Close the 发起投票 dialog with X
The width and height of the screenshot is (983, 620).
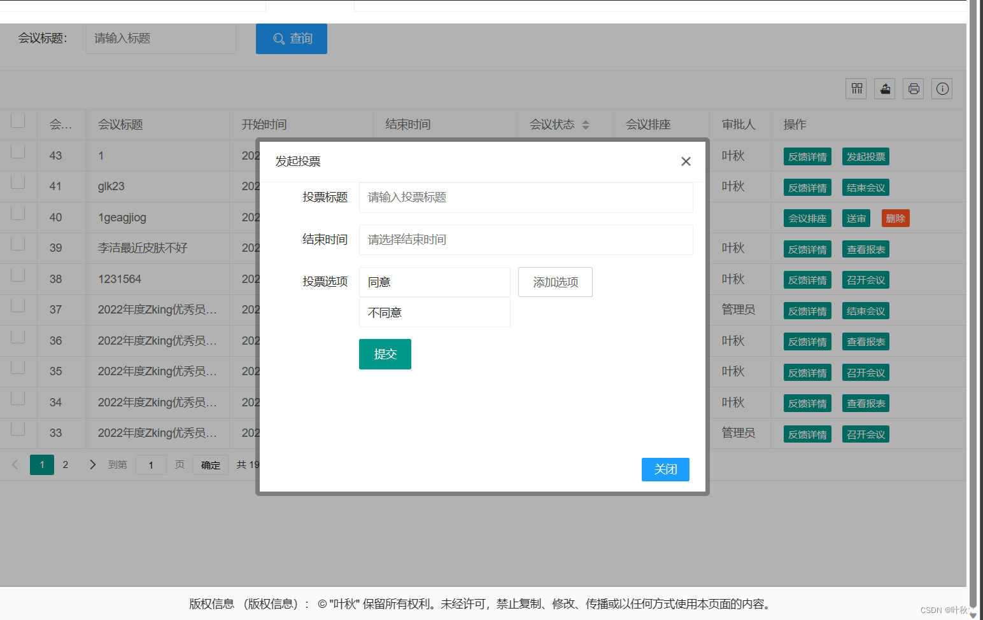click(x=686, y=162)
